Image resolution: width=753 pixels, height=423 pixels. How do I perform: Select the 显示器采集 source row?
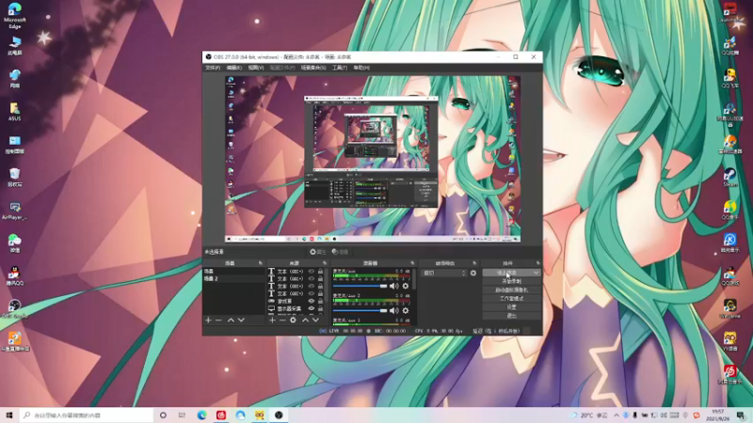296,308
